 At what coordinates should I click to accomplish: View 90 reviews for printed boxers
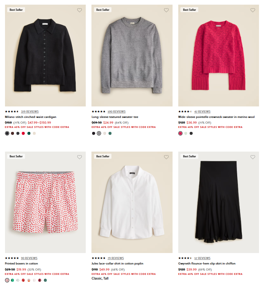pyautogui.click(x=29, y=258)
